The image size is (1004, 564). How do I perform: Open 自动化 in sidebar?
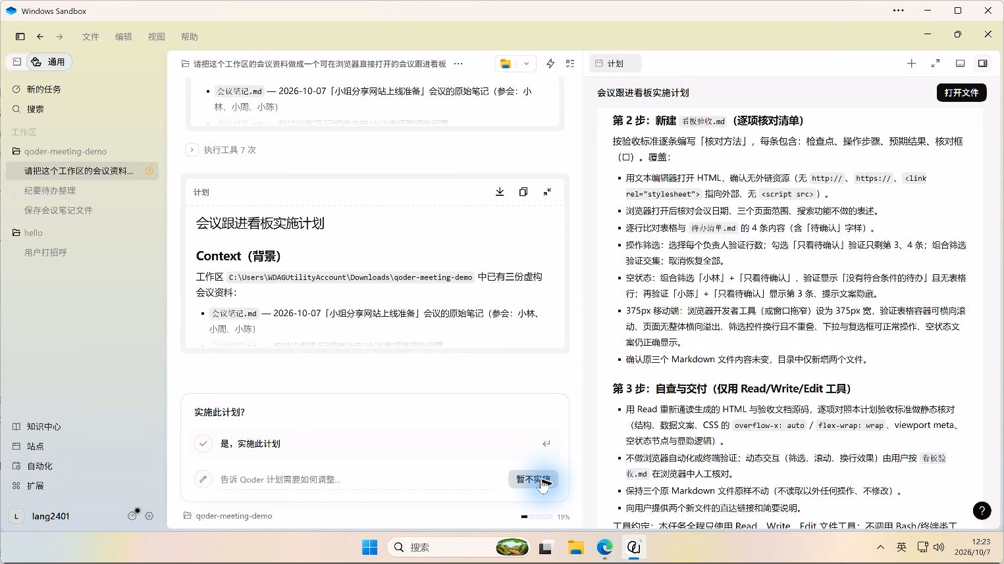40,466
